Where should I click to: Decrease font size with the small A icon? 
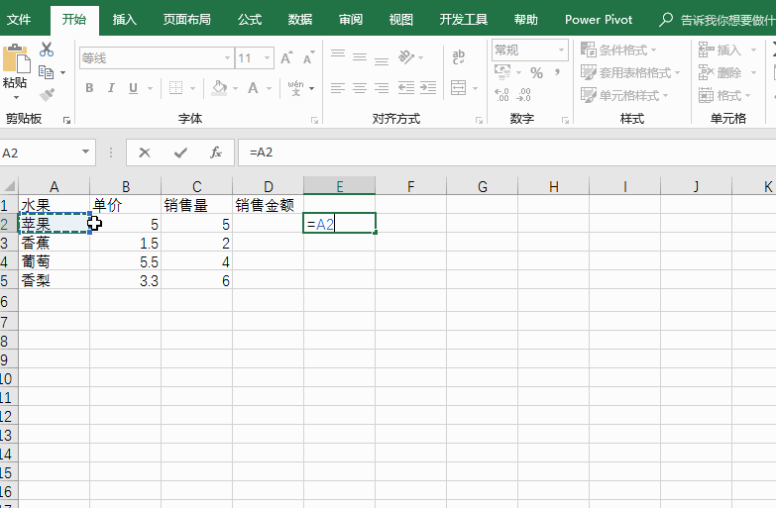[308, 57]
